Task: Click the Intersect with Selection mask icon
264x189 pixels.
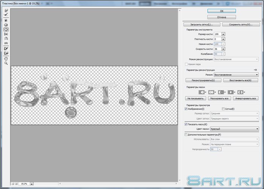Action: [x=231, y=92]
